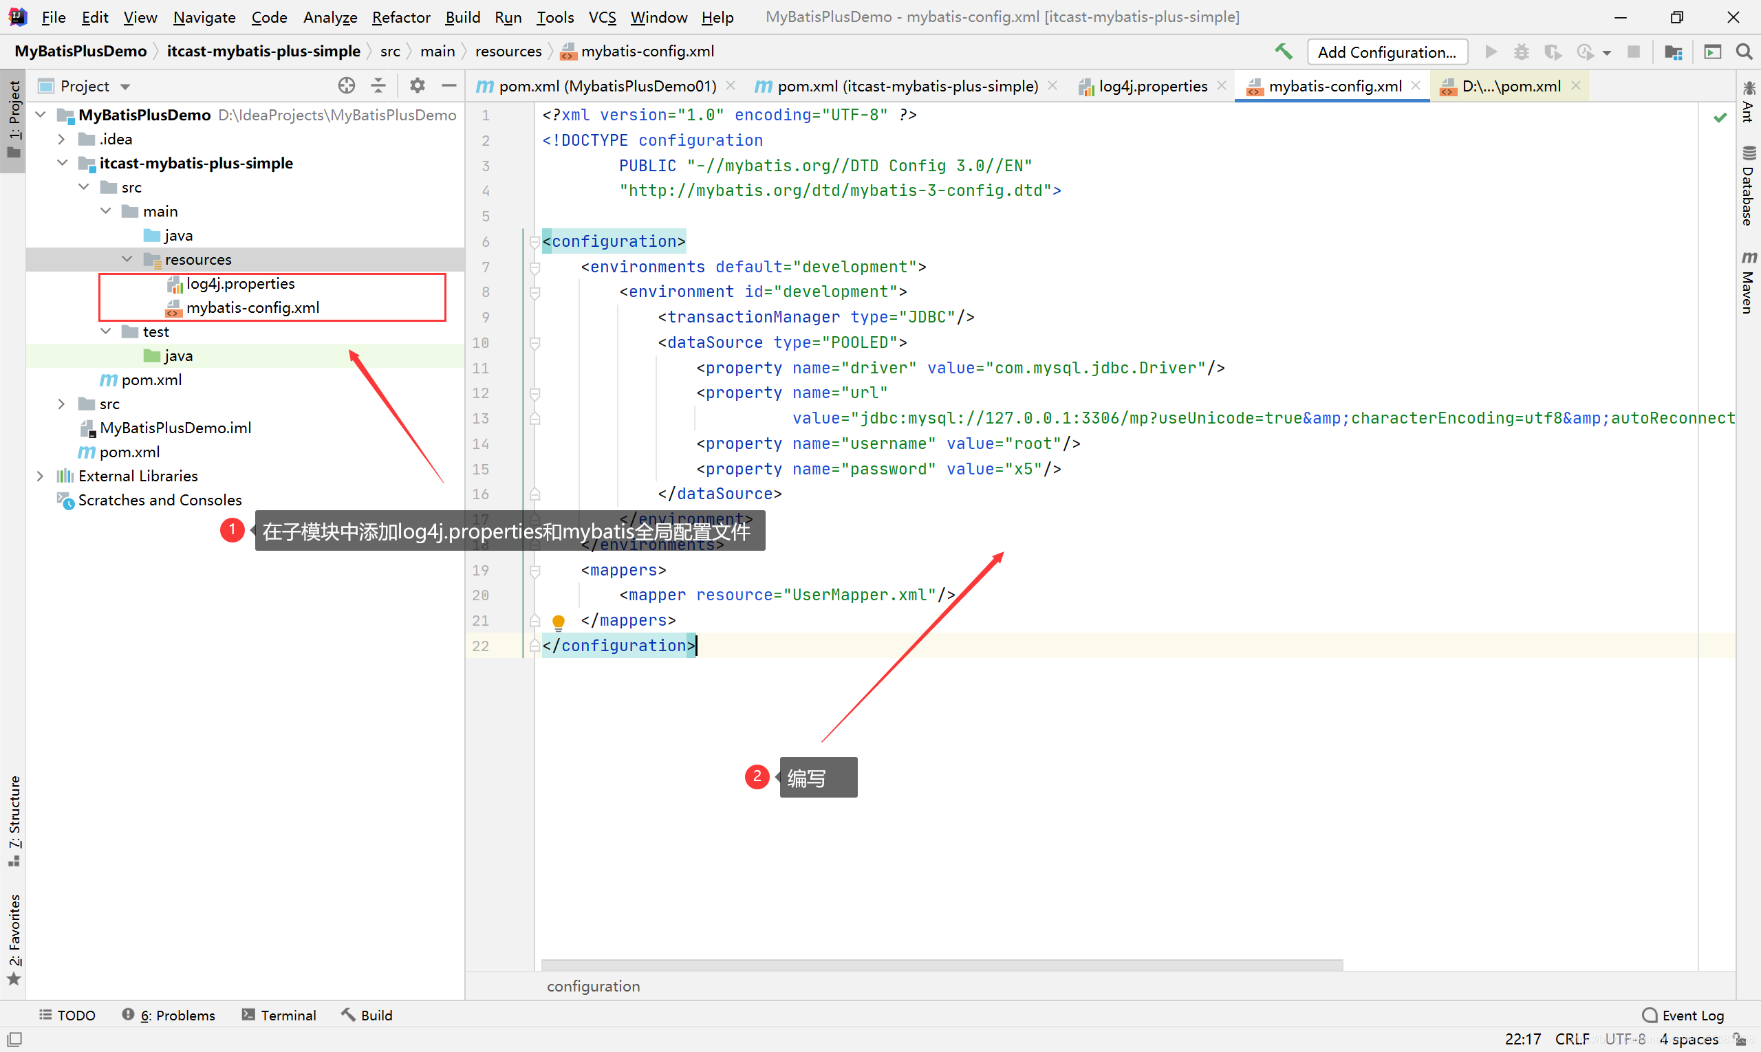Open the Terminal tool window
This screenshot has width=1761, height=1052.
(279, 1015)
